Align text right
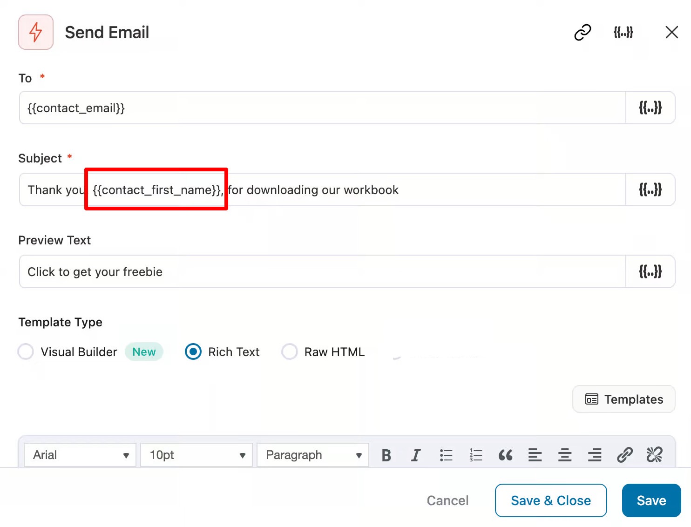691x527 pixels. pyautogui.click(x=595, y=455)
